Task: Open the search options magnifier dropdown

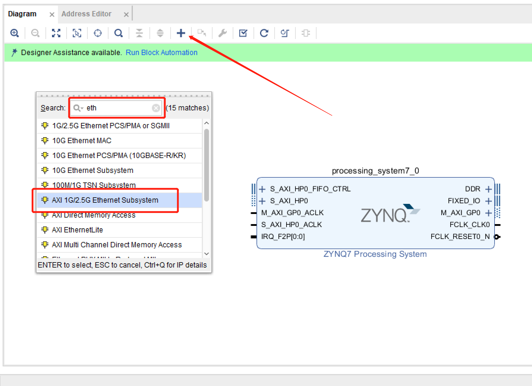Action: [78, 108]
